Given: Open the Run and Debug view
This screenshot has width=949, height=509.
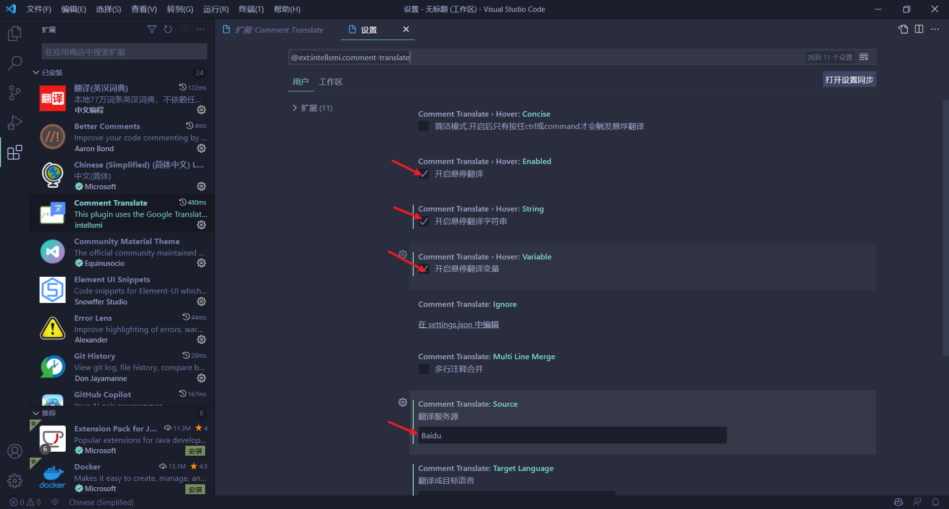Looking at the screenshot, I should tap(15, 122).
